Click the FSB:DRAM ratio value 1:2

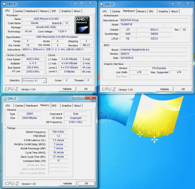point(58,136)
